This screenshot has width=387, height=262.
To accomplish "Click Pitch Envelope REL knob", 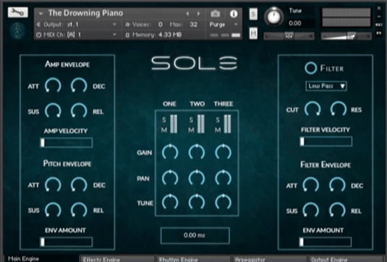I will point(79,210).
